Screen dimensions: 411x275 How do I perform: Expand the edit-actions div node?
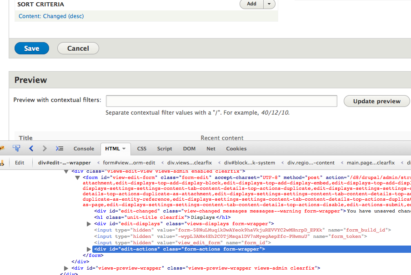89,249
